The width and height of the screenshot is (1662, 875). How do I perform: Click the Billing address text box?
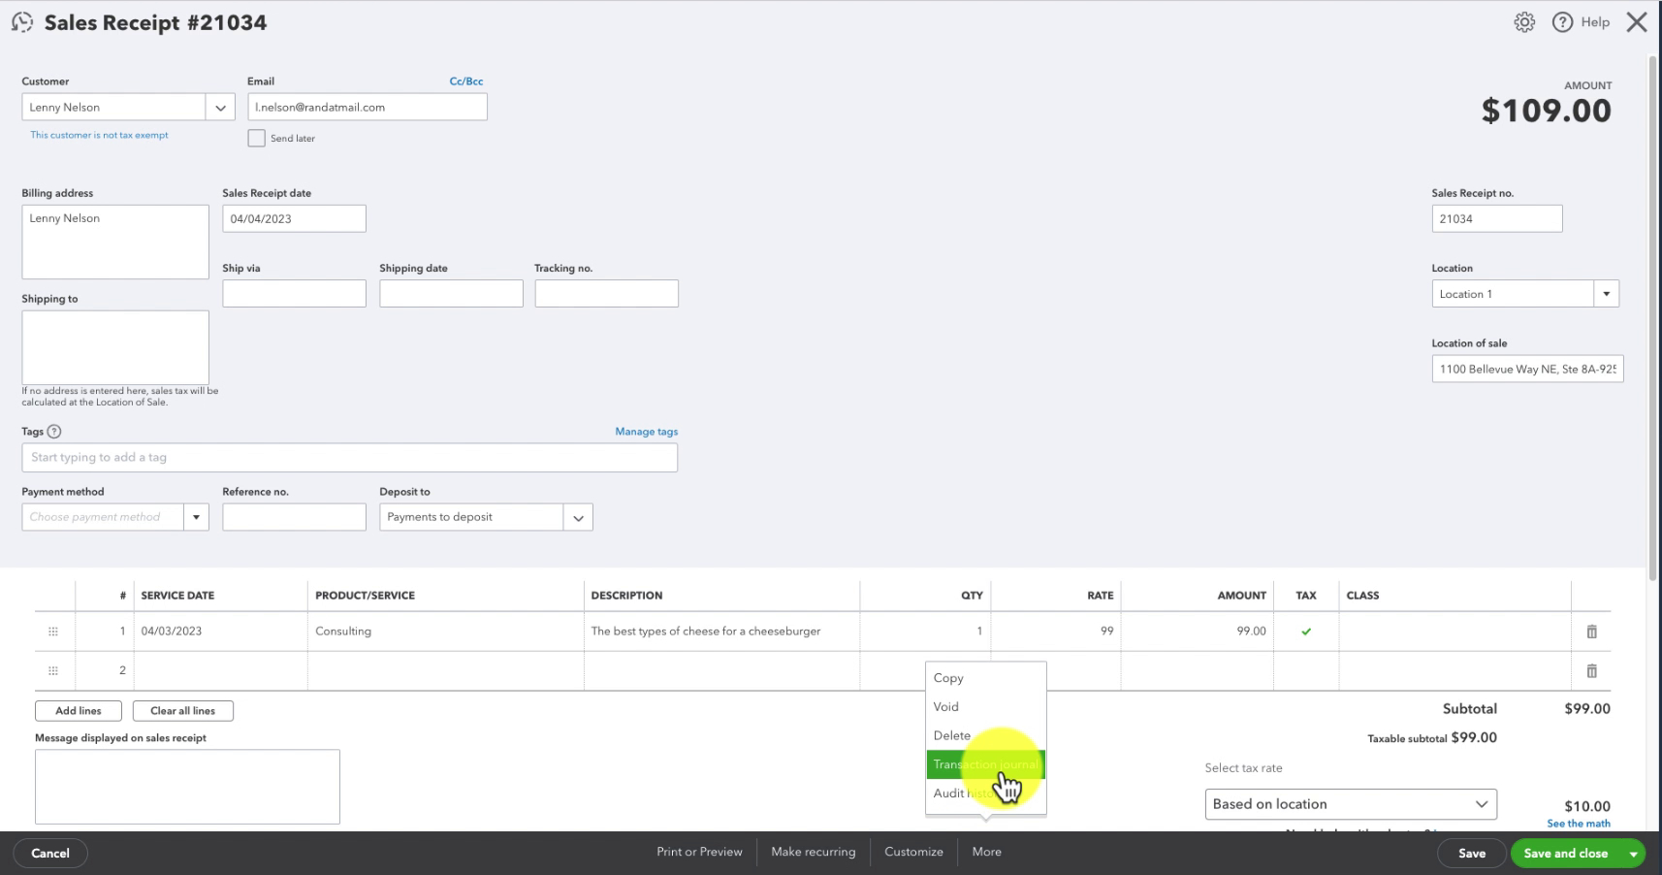tap(115, 243)
